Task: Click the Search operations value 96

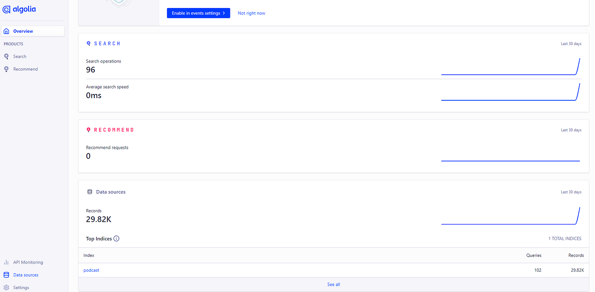Action: pos(91,70)
